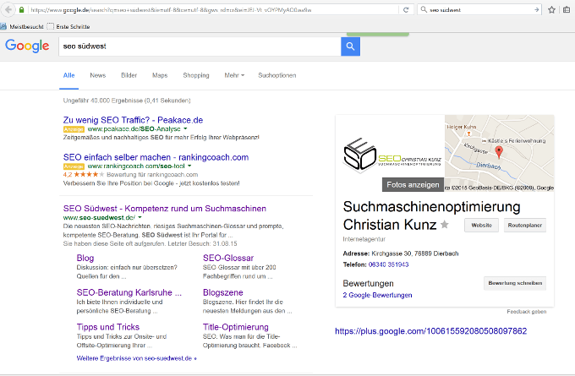Open 2 Google-Bewertungen link
The height and width of the screenshot is (376, 575).
point(377,296)
